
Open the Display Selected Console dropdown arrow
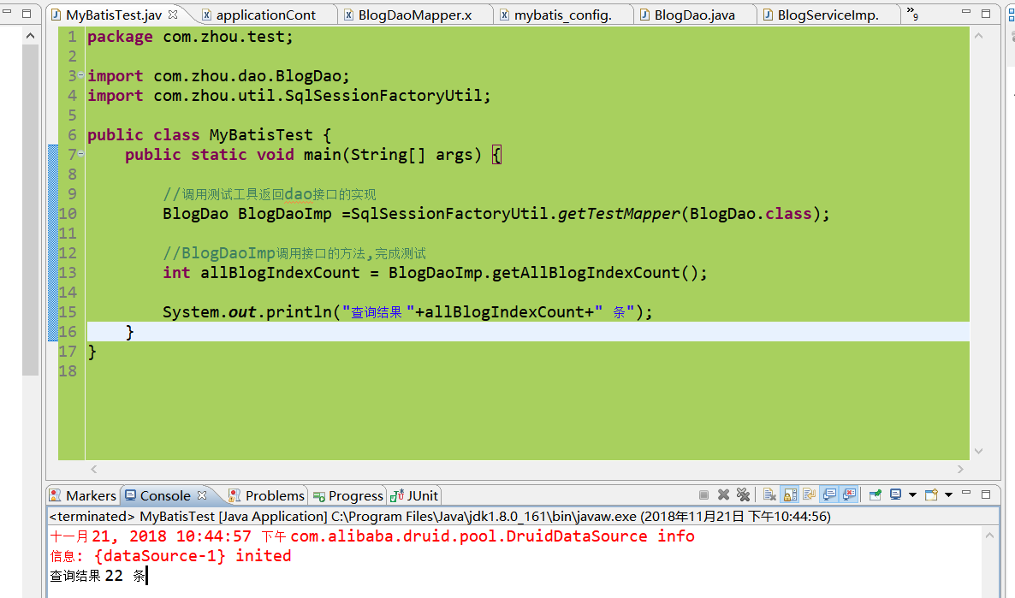coord(913,494)
